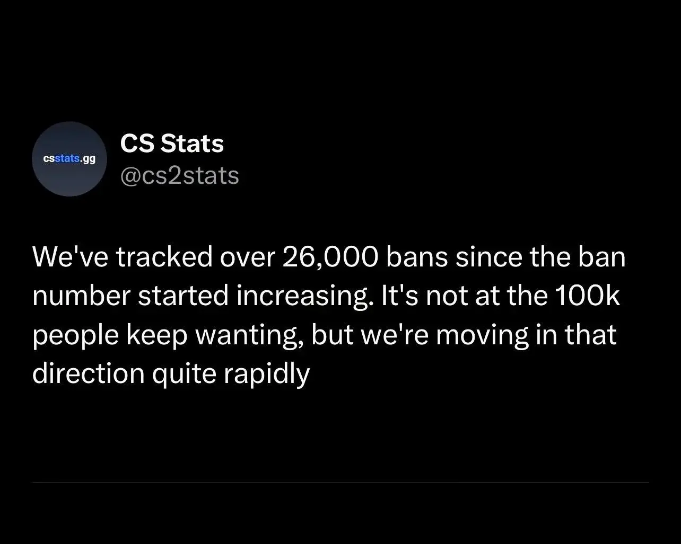This screenshot has height=544, width=681.
Task: Click the word "started" in the tweet
Action: coord(184,297)
